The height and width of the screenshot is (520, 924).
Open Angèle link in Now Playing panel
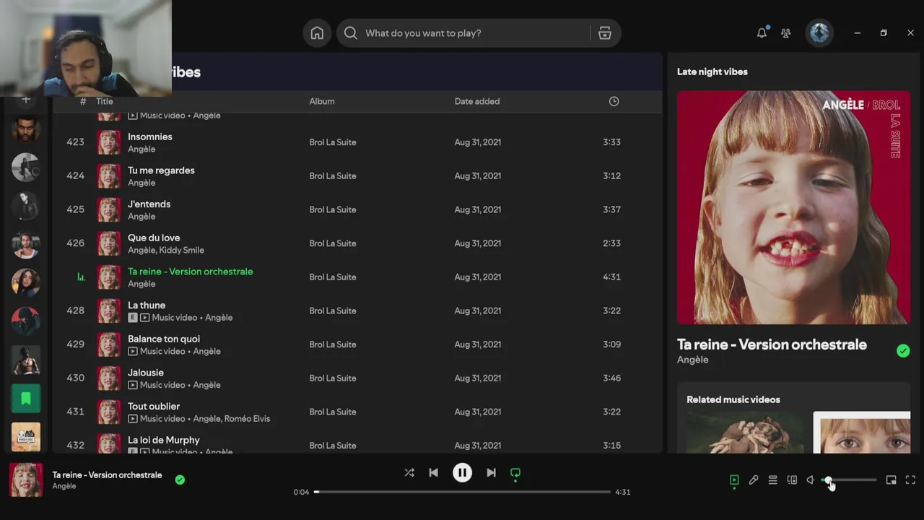point(692,360)
